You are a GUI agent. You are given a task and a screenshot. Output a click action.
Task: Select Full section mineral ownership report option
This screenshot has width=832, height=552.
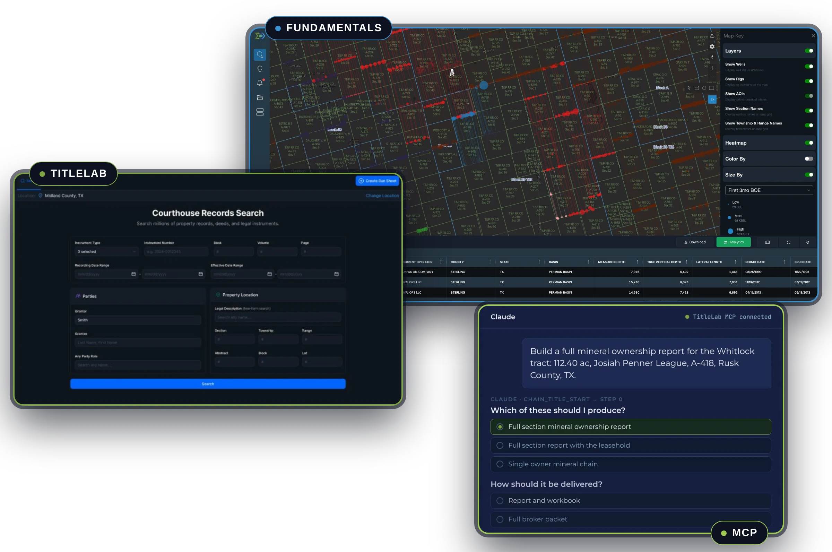coord(630,427)
